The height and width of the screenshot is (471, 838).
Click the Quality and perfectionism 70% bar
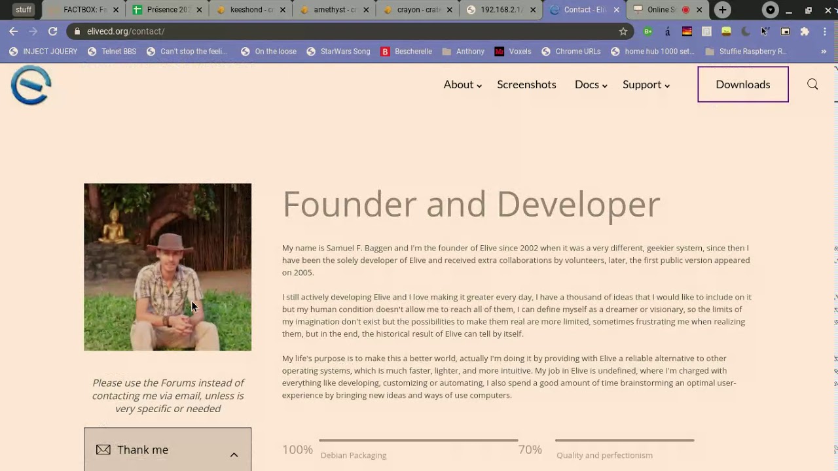point(625,440)
